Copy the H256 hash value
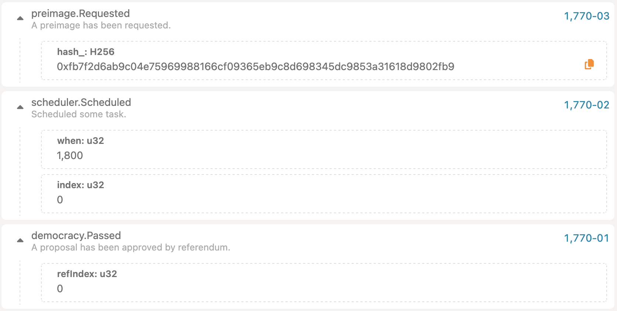The width and height of the screenshot is (617, 311). coord(589,64)
